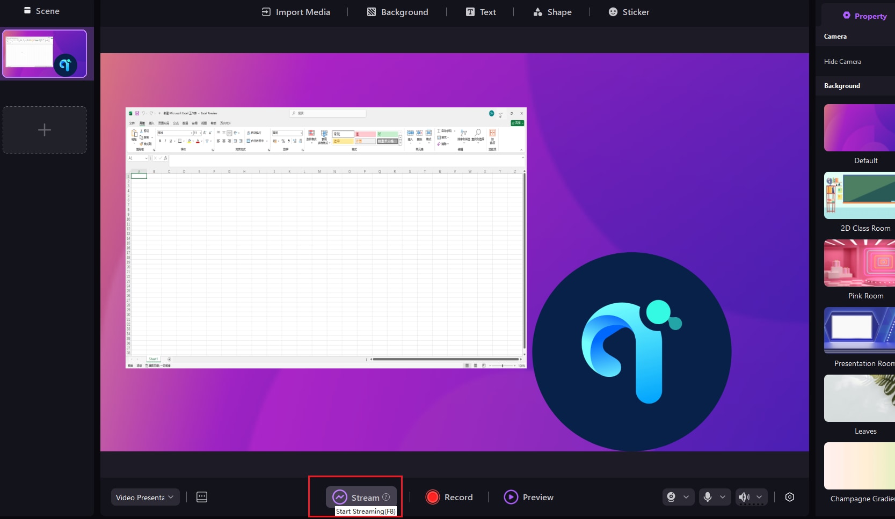The width and height of the screenshot is (895, 519).
Task: Click the Preview play button
Action: point(529,497)
